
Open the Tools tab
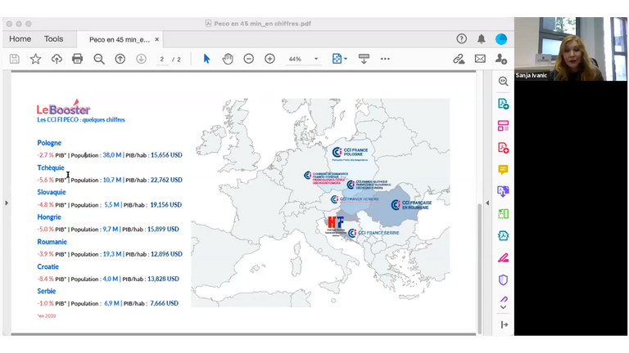tap(53, 38)
